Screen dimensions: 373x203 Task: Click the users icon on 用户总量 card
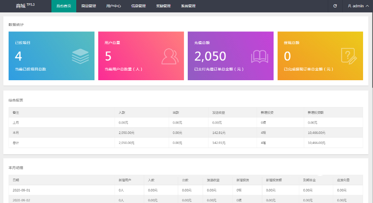pyautogui.click(x=170, y=56)
